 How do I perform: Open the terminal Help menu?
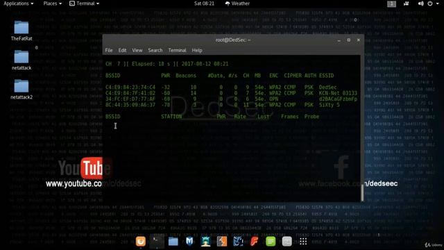tap(197, 50)
